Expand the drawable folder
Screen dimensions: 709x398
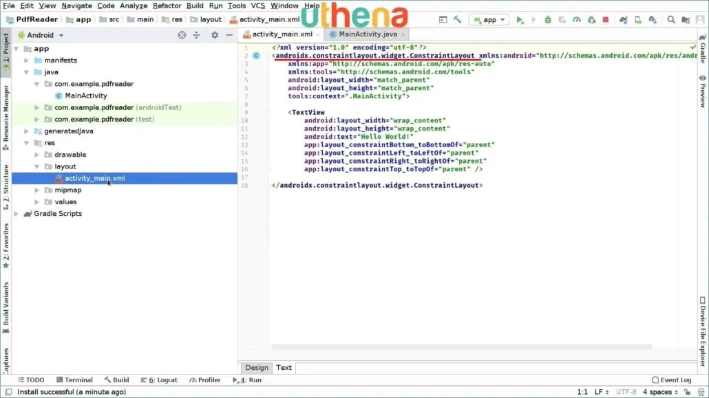click(37, 155)
